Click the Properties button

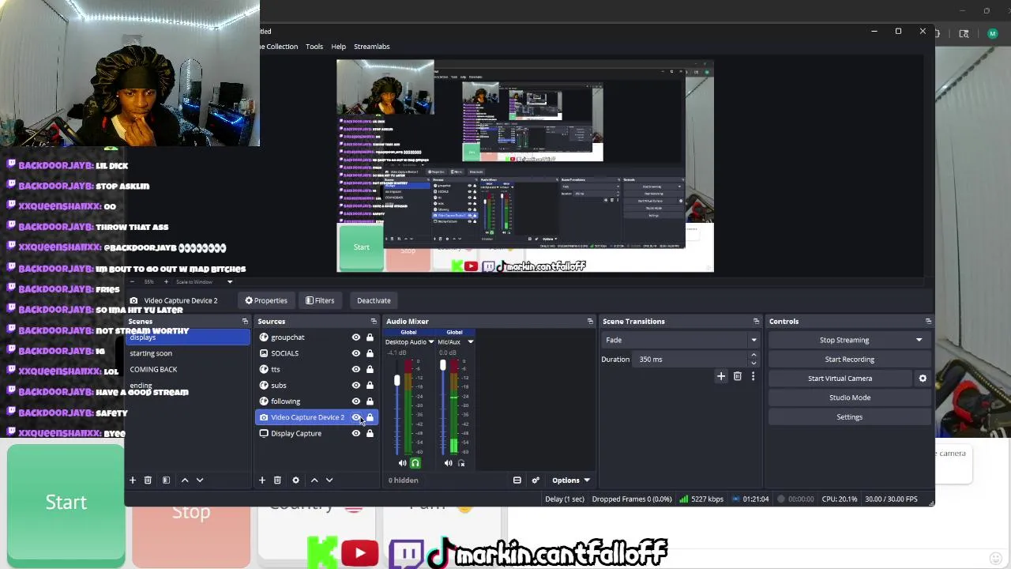coord(266,300)
